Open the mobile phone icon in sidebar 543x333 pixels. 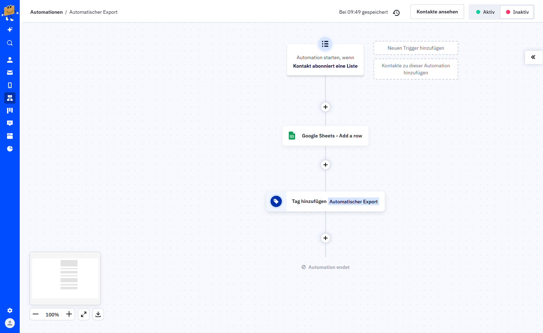click(x=10, y=85)
